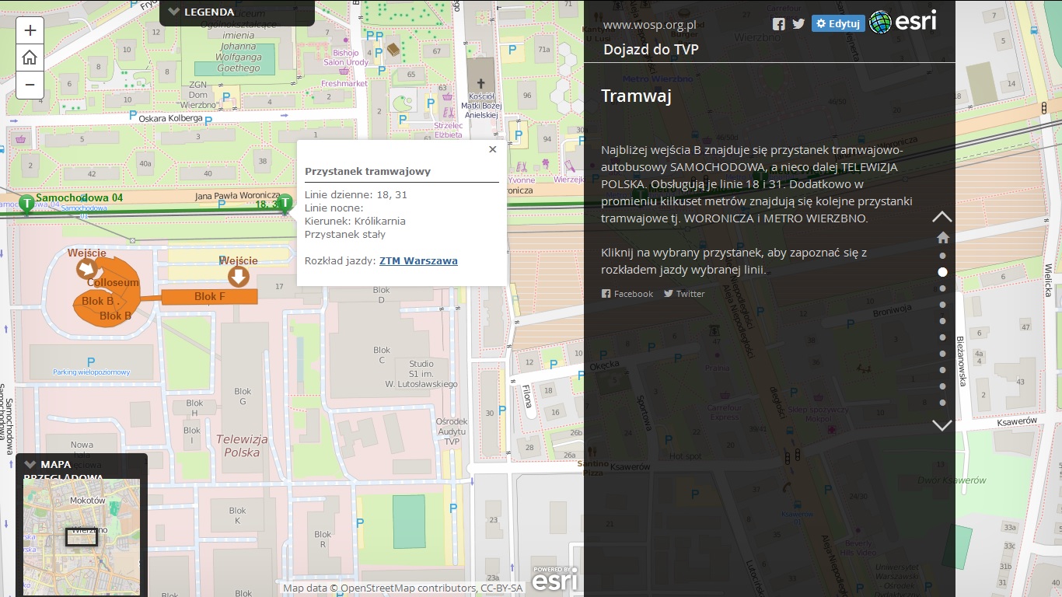Click the church icon at Kościół Matki Bożej
This screenshot has width=1062, height=597.
point(480,83)
